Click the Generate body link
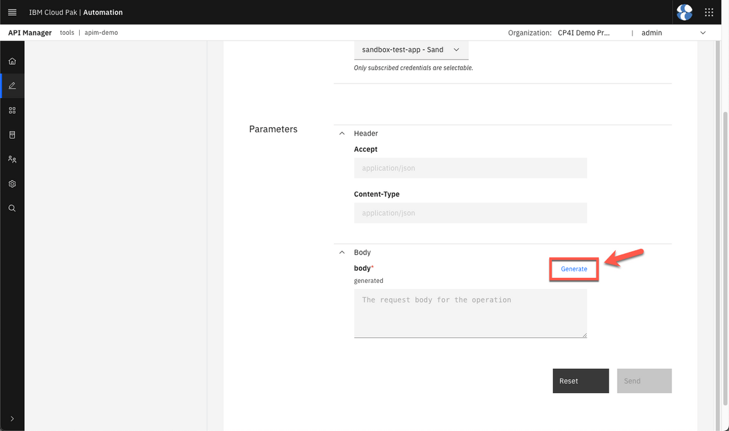This screenshot has width=729, height=431. [574, 269]
